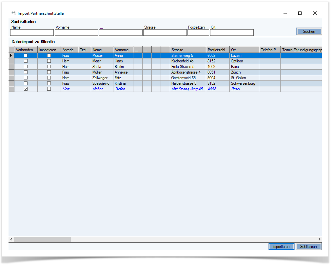
Task: Select the cell 'Müller'
Action: point(102,72)
